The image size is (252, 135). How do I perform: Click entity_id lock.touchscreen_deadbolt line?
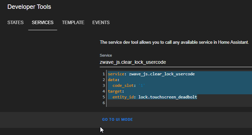click(x=155, y=97)
